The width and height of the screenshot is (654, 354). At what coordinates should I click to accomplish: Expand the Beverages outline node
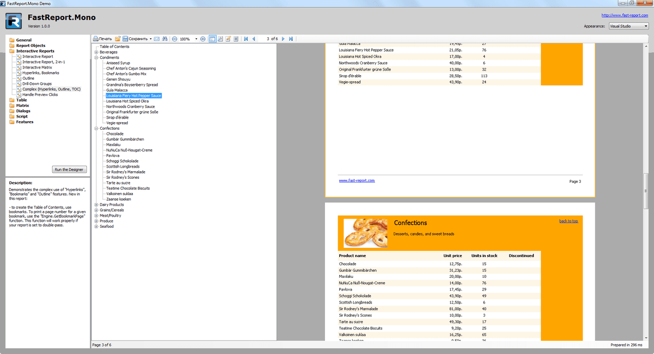(x=96, y=52)
